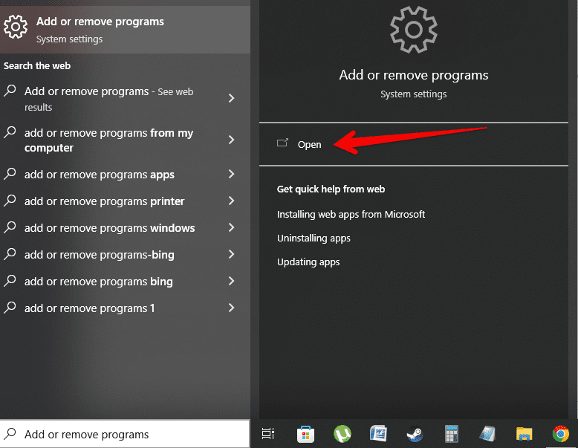Select the Add or remove programs best match
This screenshot has width=578, height=448.
coord(125,30)
